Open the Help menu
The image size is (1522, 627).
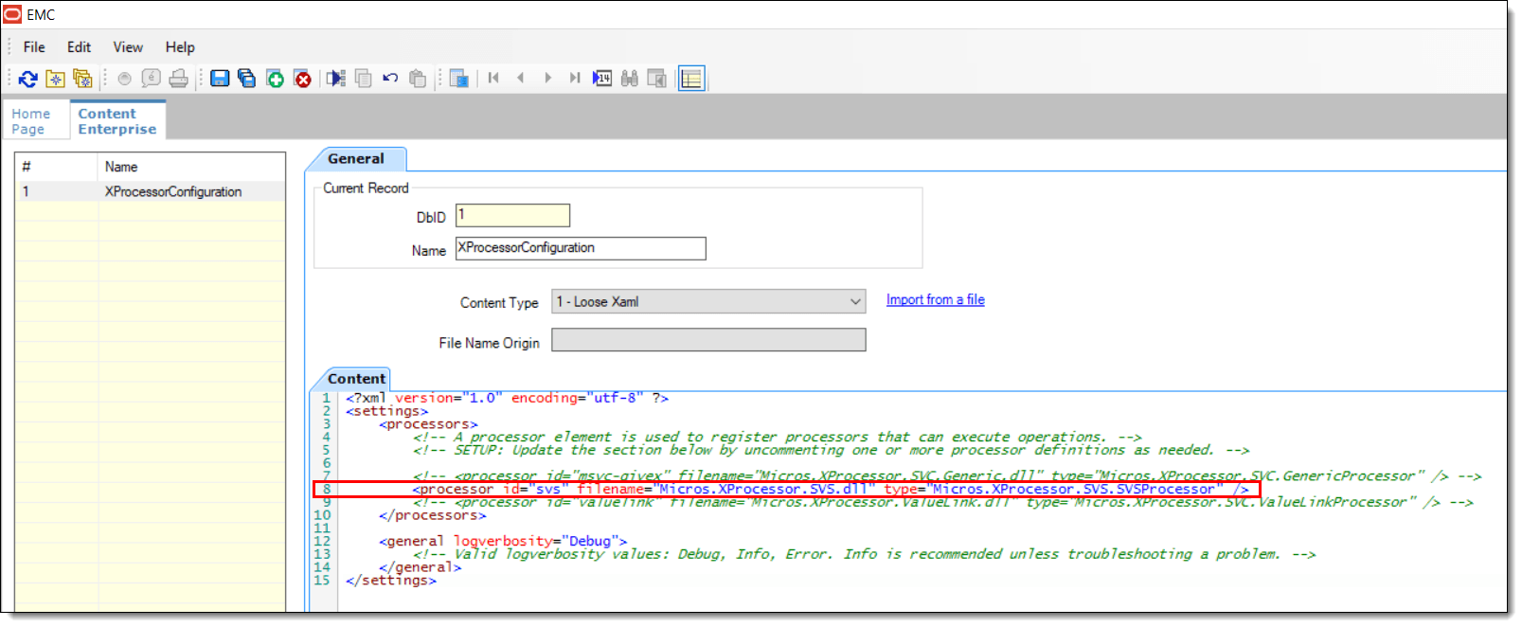pyautogui.click(x=180, y=47)
